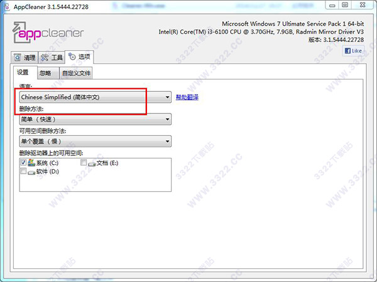Click the AppCleaner logo
The image size is (377, 282).
coord(48,33)
